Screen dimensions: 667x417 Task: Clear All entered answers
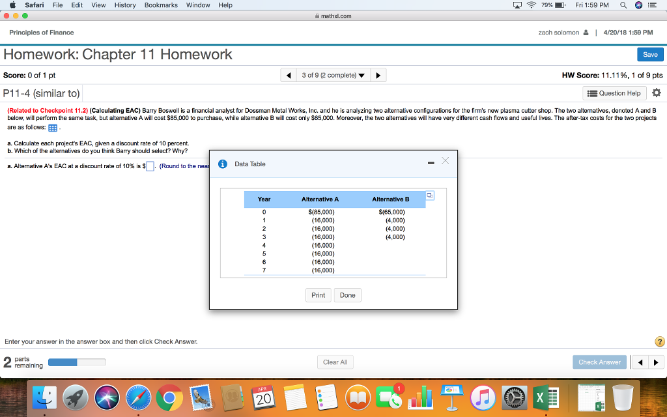[335, 362]
